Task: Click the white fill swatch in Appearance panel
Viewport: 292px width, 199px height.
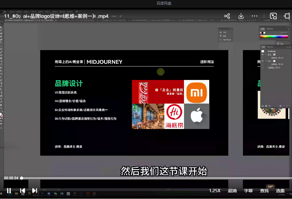Action: 274,61
